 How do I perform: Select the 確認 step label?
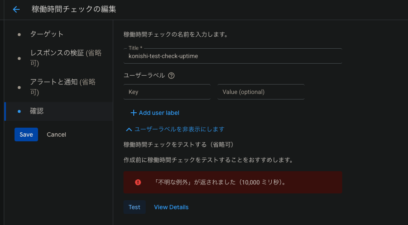point(37,111)
